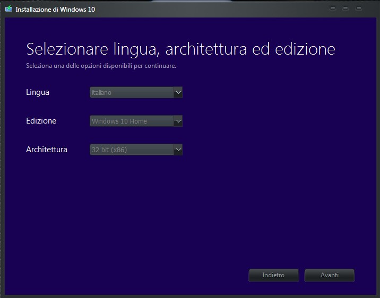This screenshot has width=380, height=298.
Task: Click the 'Edizione' label
Action: (41, 121)
